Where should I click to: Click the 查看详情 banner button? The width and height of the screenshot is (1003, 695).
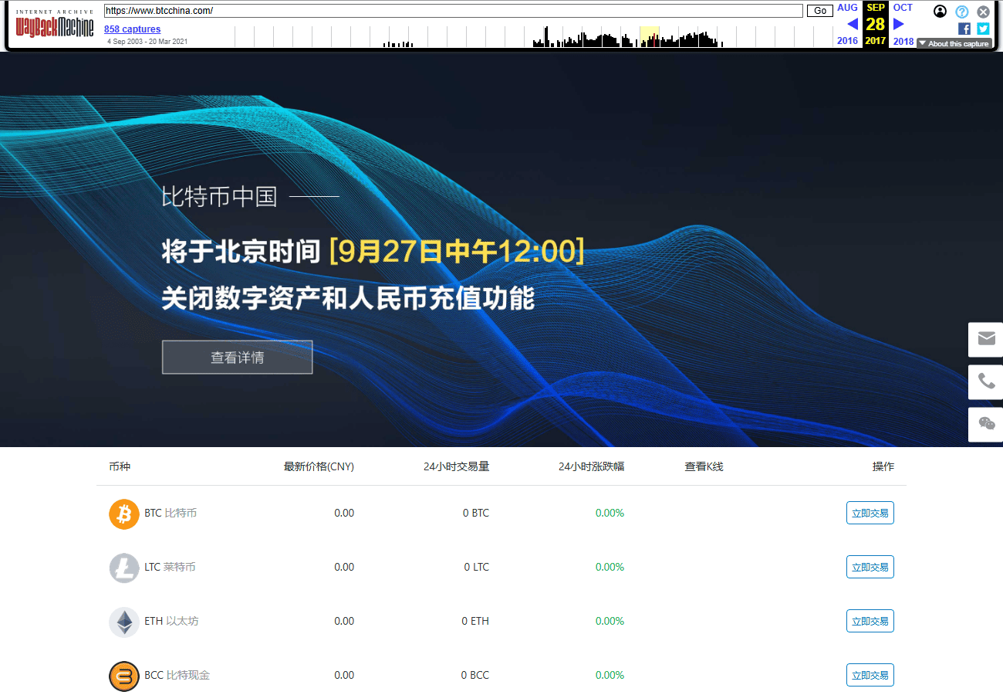point(238,358)
